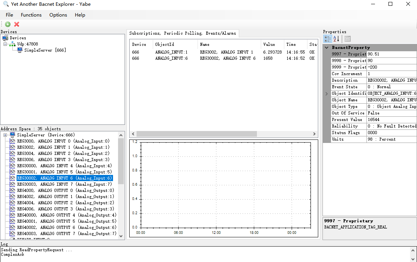
Task: Select REG30003, ANALOG INPUT 7 in tree
Action: [65, 184]
